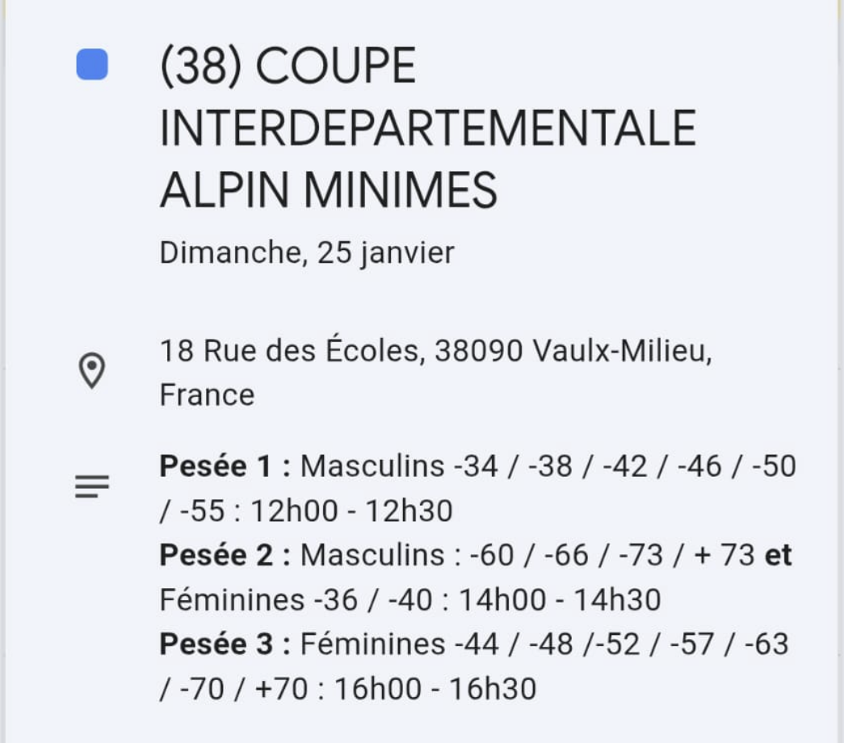Image resolution: width=844 pixels, height=743 pixels.
Task: Tap the Masculins -34 / -38 categories text
Action: pos(436,466)
